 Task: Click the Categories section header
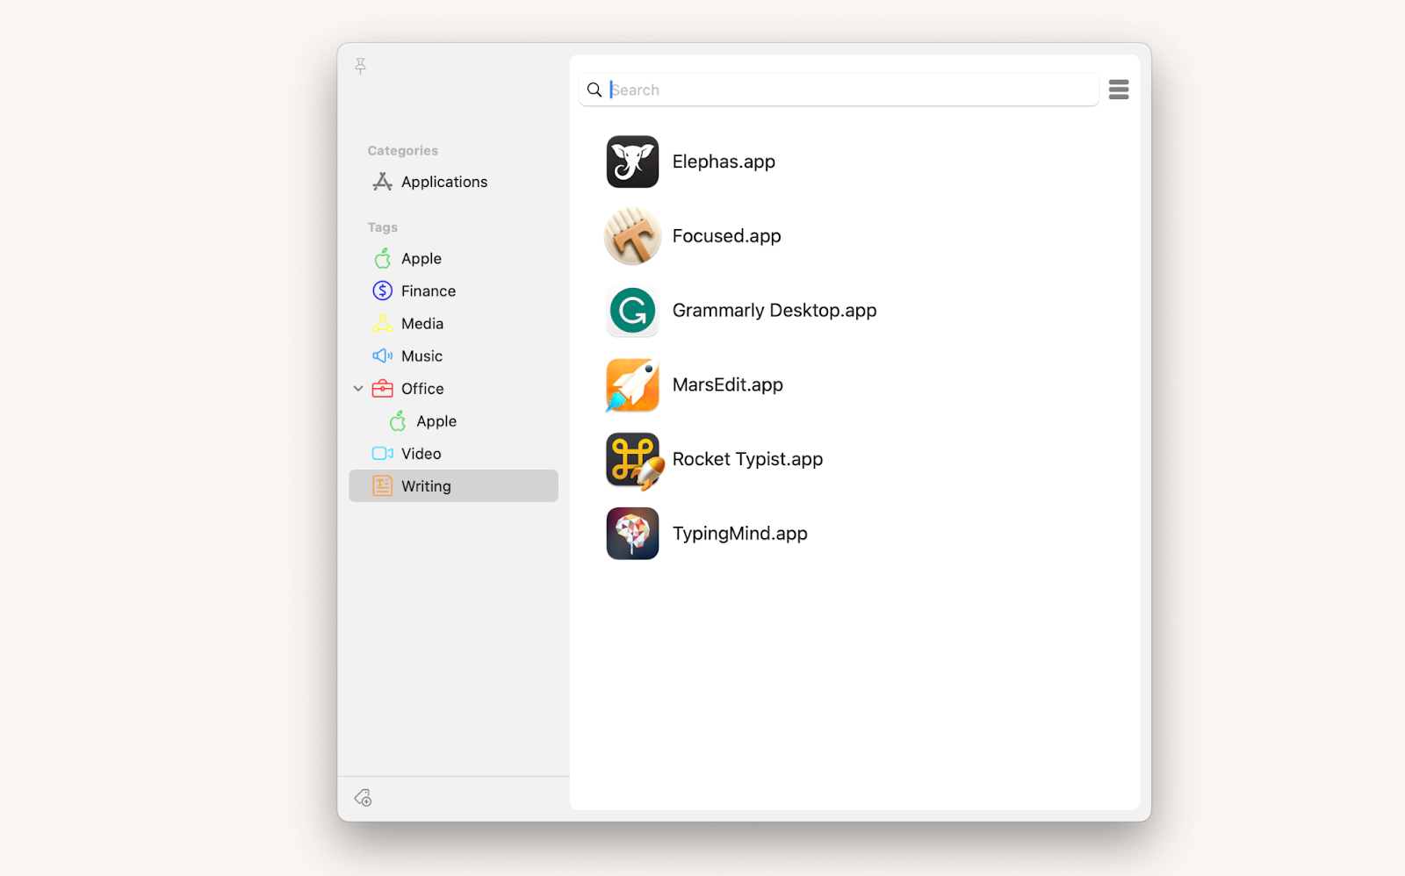(x=402, y=151)
